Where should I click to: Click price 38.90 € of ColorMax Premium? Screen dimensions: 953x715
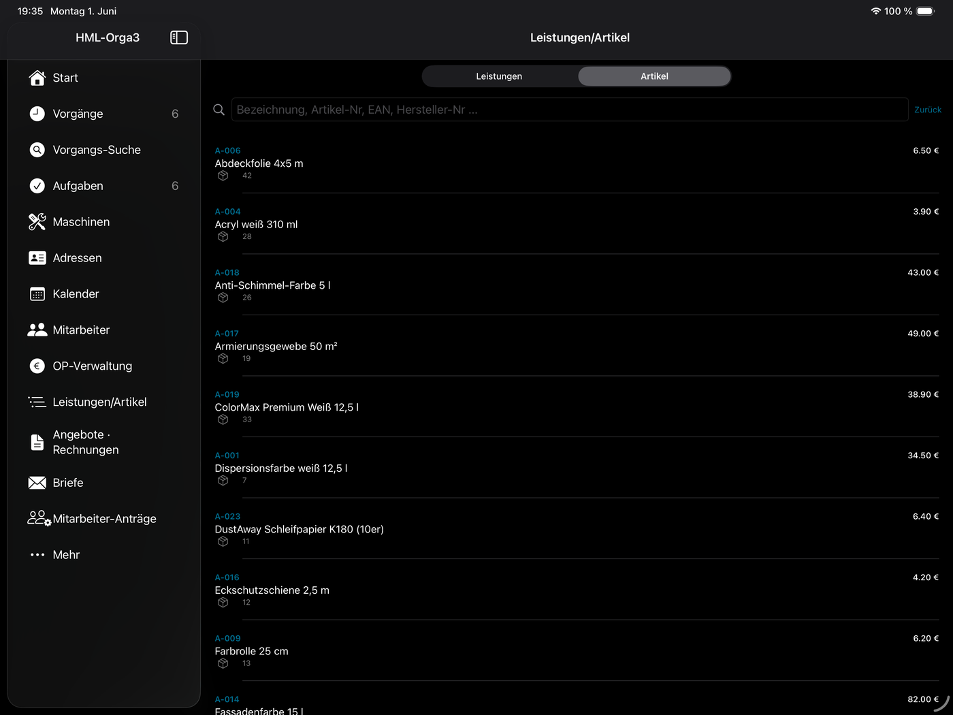tap(923, 394)
